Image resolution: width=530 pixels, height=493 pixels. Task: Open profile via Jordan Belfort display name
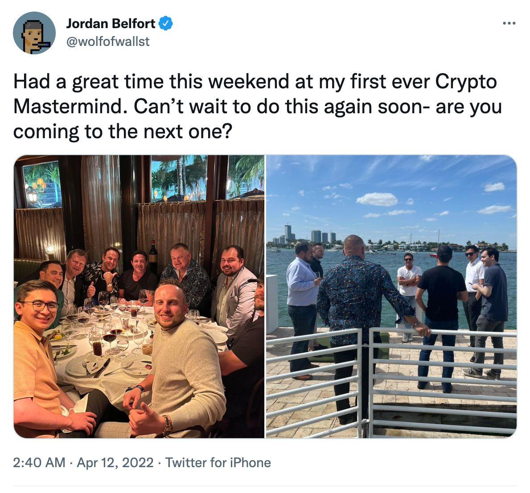coord(111,23)
